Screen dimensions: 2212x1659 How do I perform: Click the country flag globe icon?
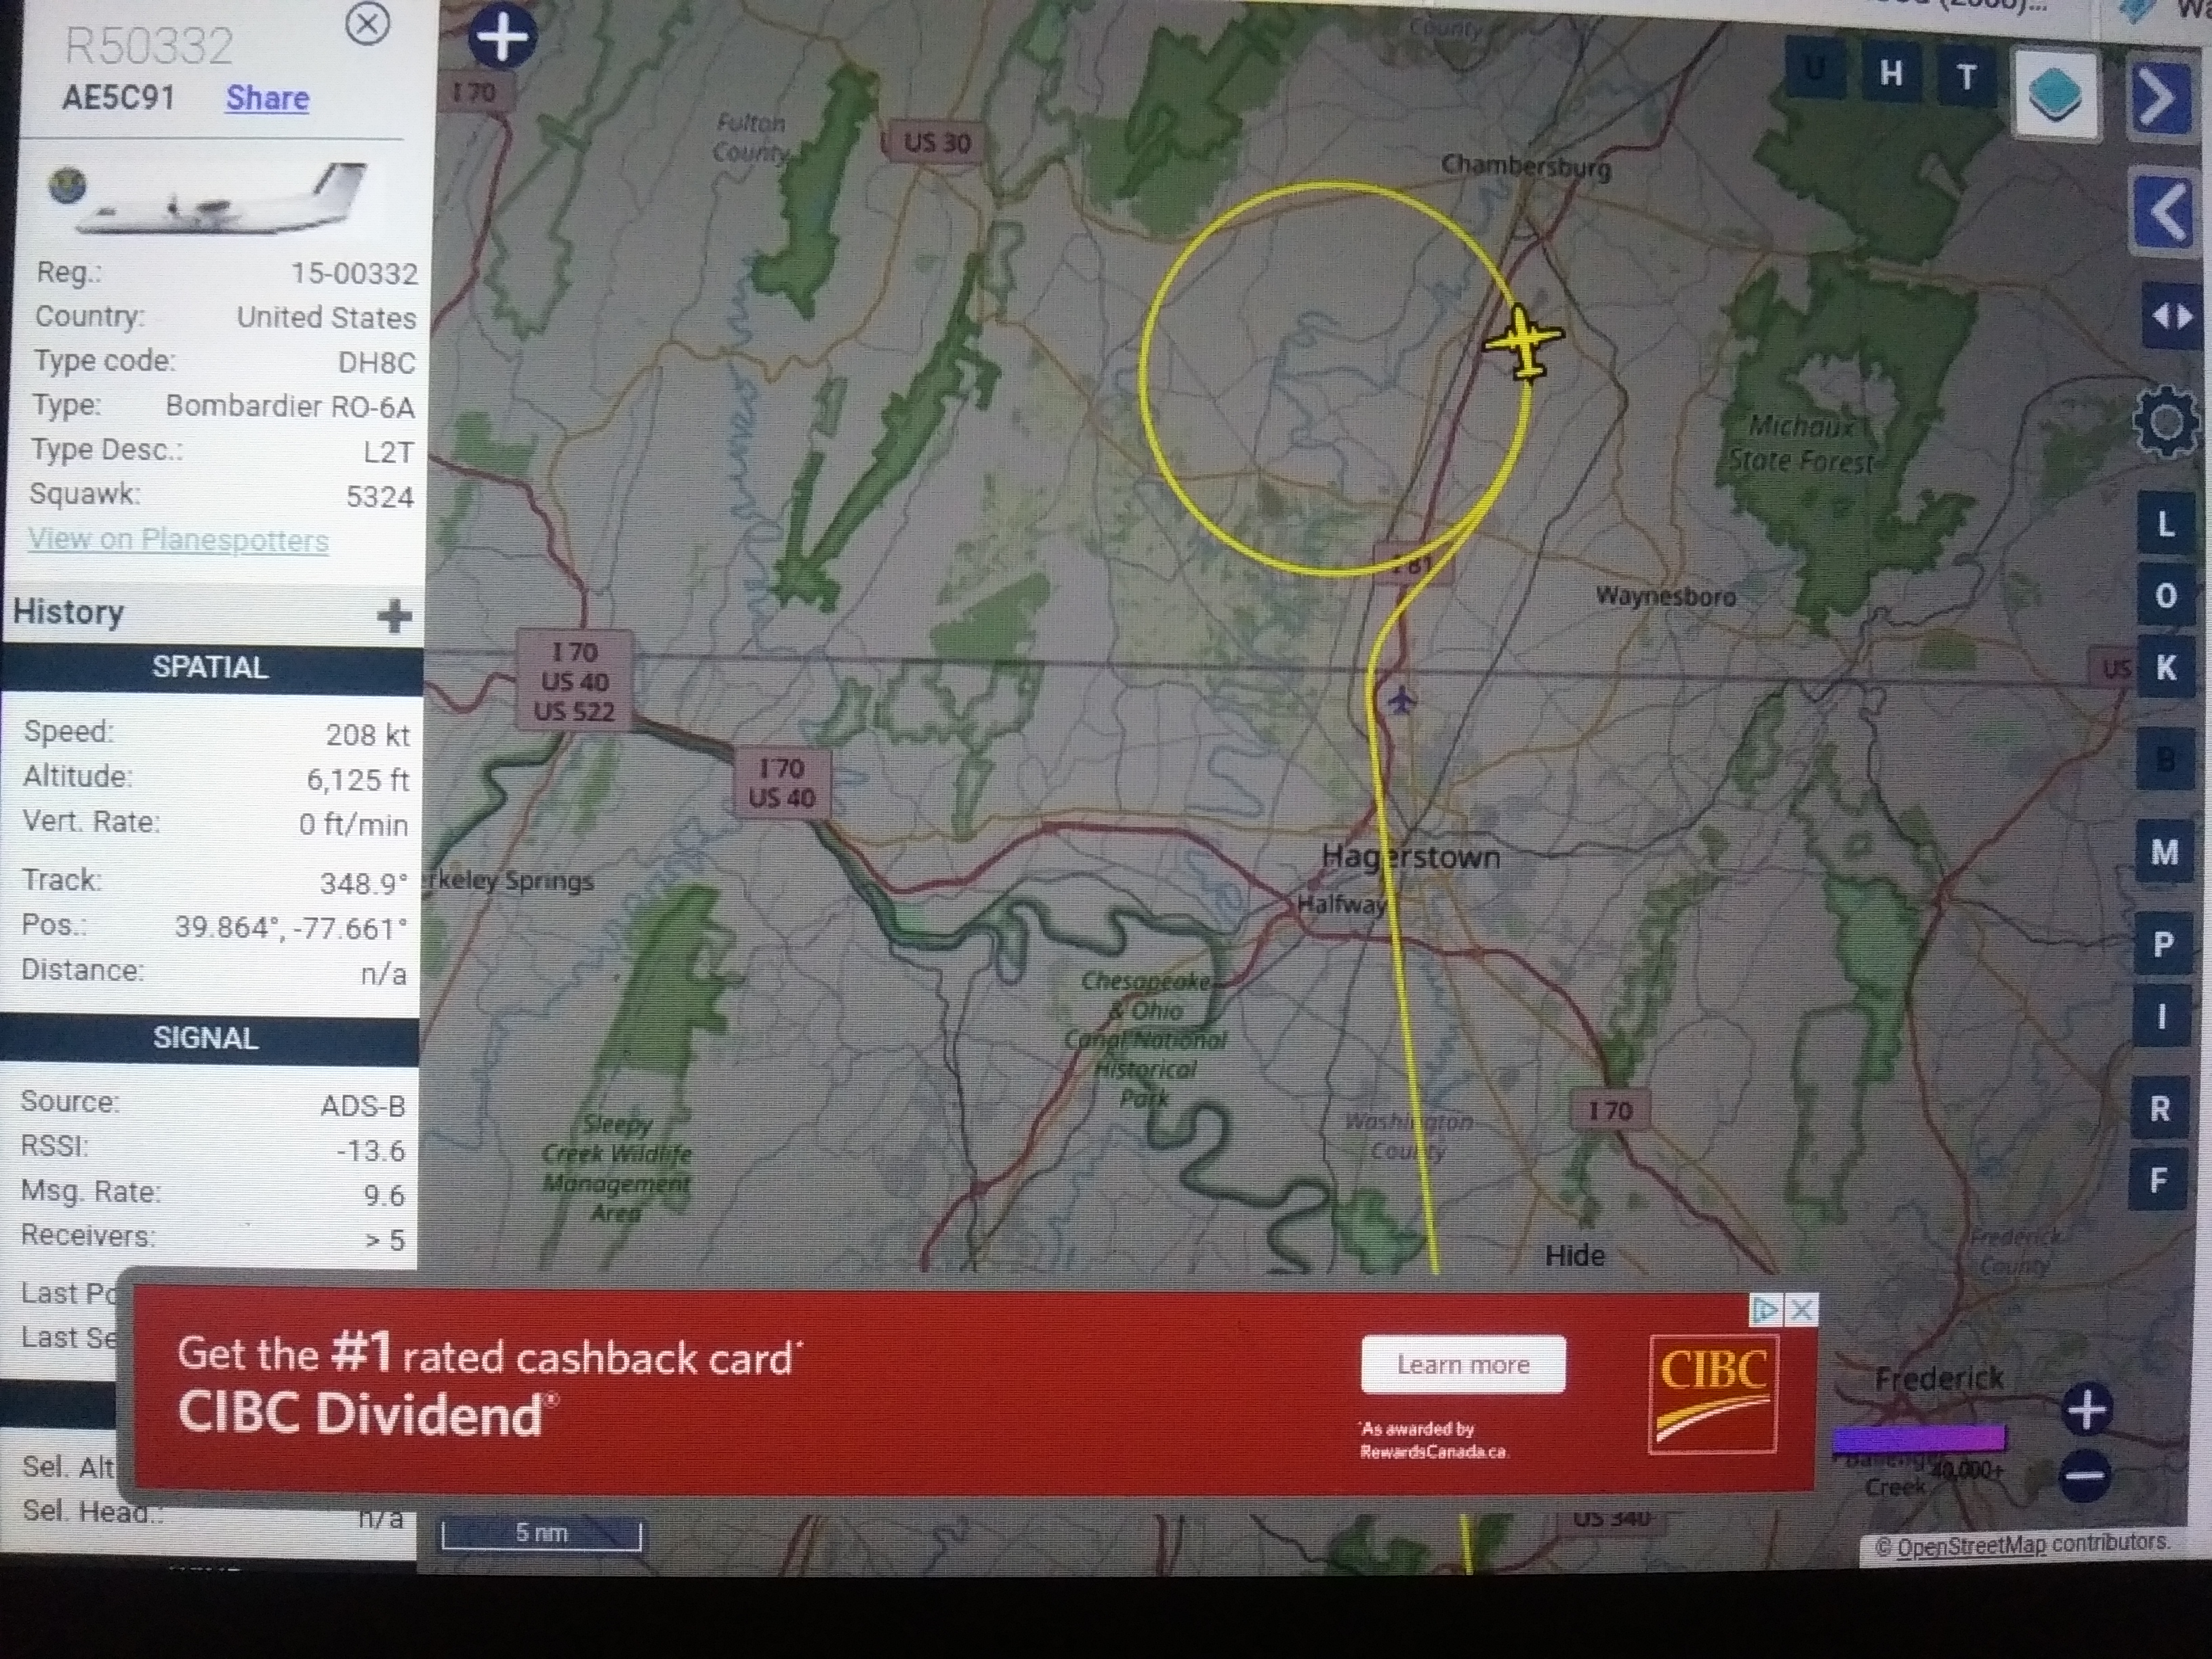point(66,186)
